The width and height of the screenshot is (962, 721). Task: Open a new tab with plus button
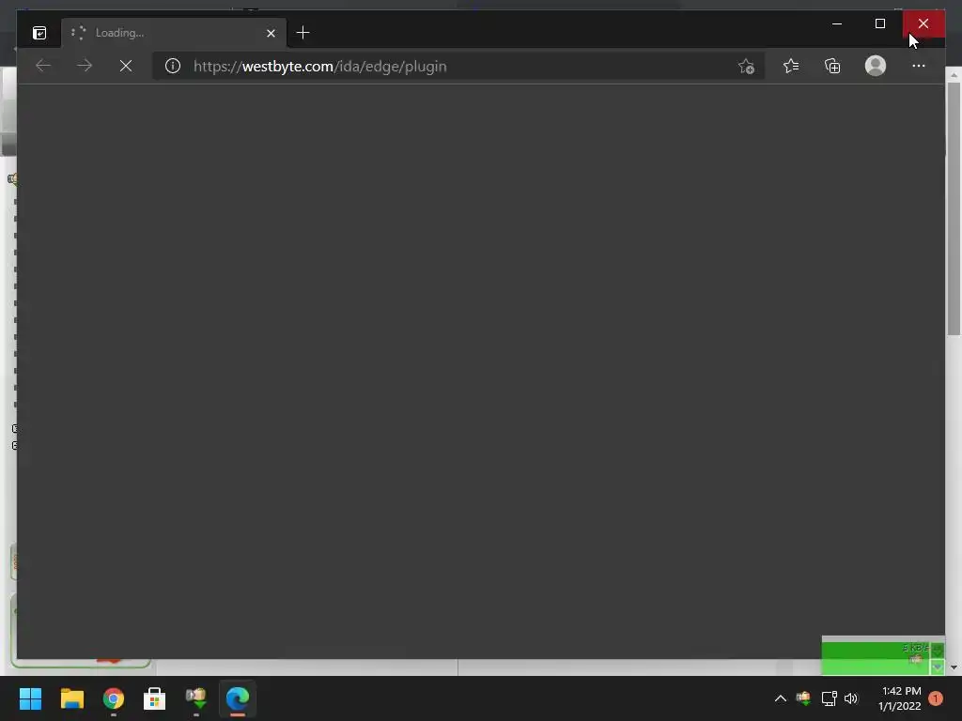[303, 33]
